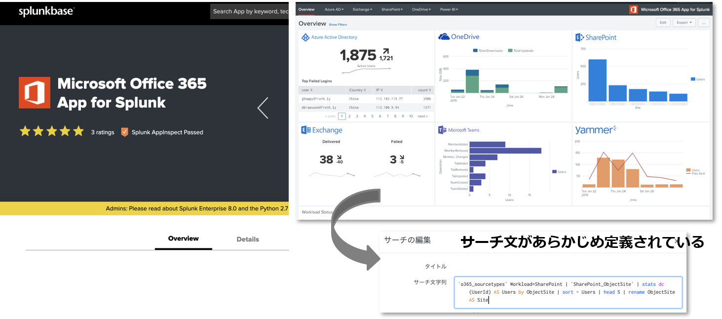Open the Exchange dropdown menu
Image resolution: width=722 pixels, height=319 pixels.
362,9
